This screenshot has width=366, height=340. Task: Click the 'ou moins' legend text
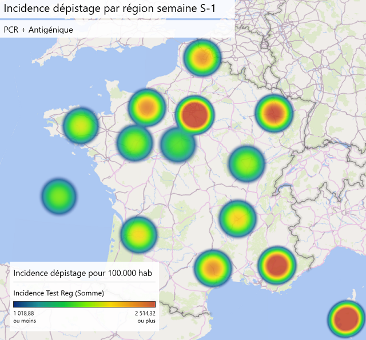point(25,321)
